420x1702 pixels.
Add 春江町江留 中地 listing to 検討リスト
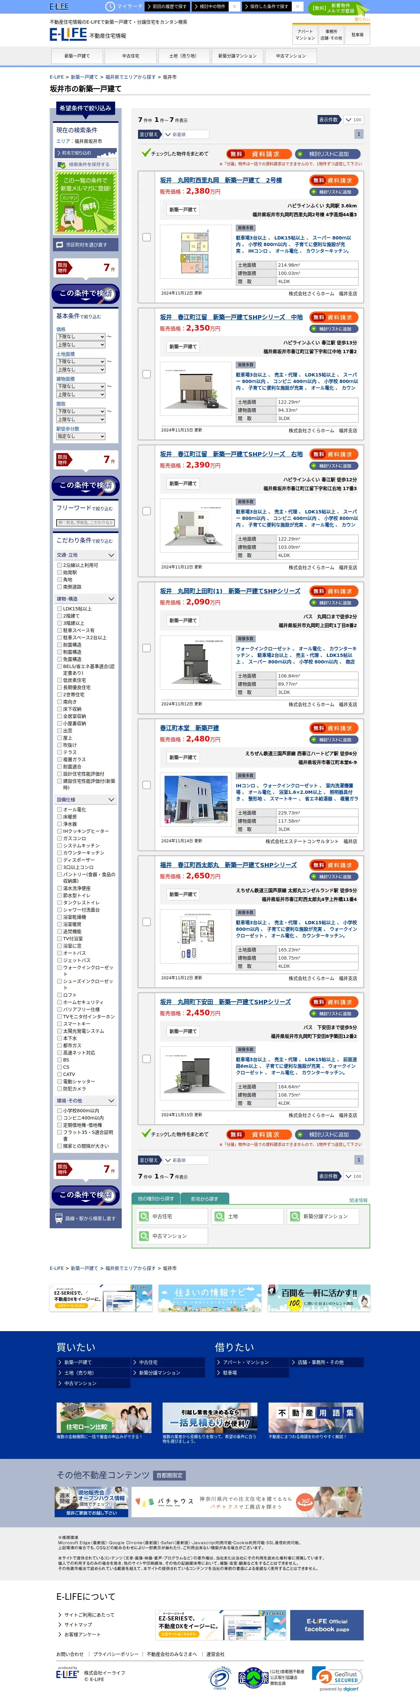(334, 329)
